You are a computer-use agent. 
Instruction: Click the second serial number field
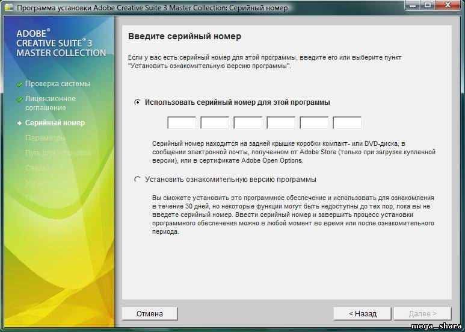click(215, 123)
